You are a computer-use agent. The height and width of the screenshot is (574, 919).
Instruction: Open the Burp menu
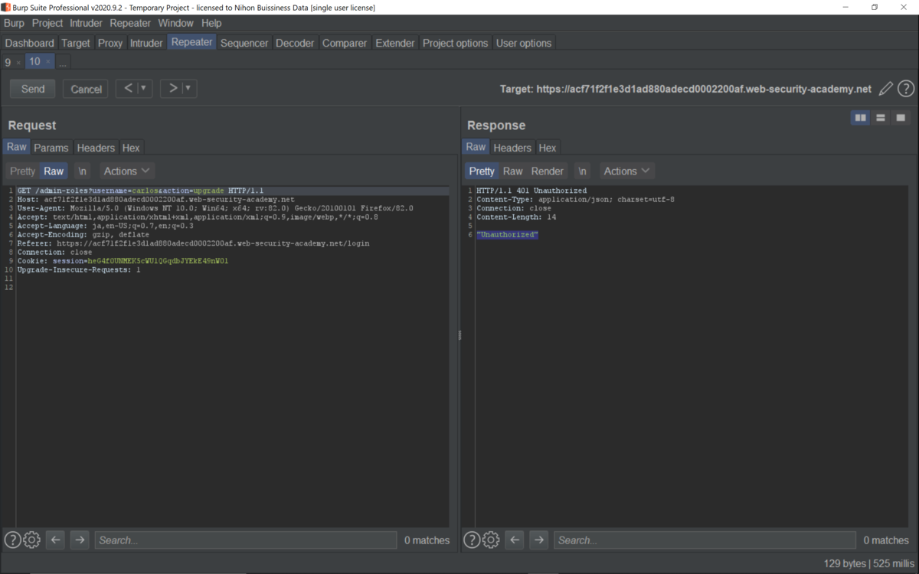pos(14,23)
